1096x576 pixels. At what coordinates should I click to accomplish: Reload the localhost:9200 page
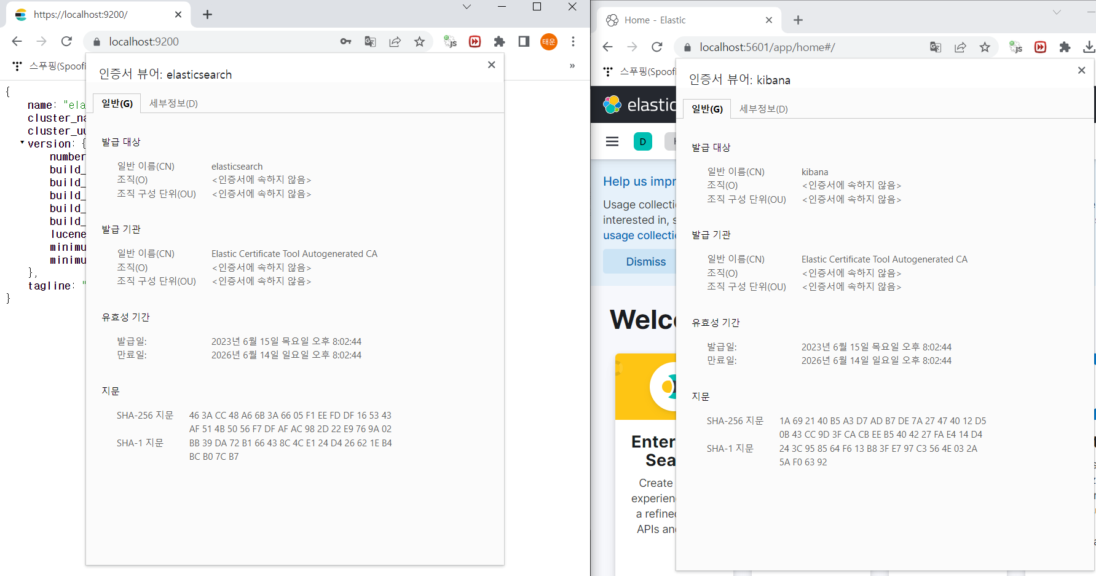[x=66, y=41]
